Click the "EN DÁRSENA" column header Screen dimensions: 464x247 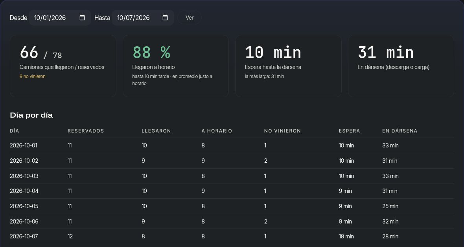(x=400, y=131)
